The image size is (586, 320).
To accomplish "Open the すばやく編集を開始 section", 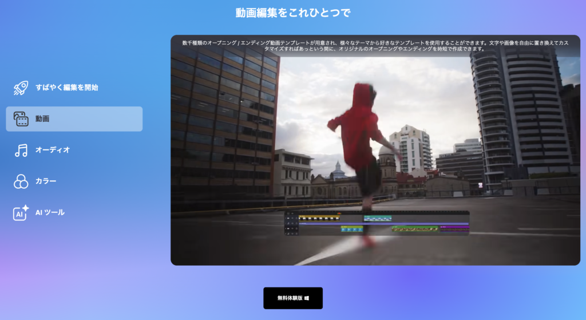I will 74,88.
